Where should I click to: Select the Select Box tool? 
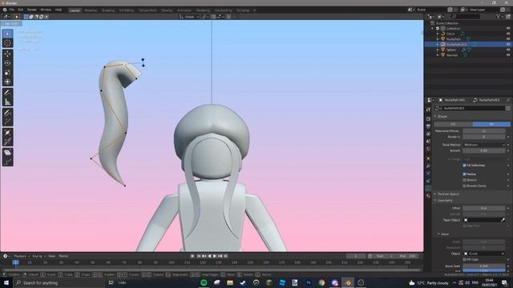click(7, 34)
